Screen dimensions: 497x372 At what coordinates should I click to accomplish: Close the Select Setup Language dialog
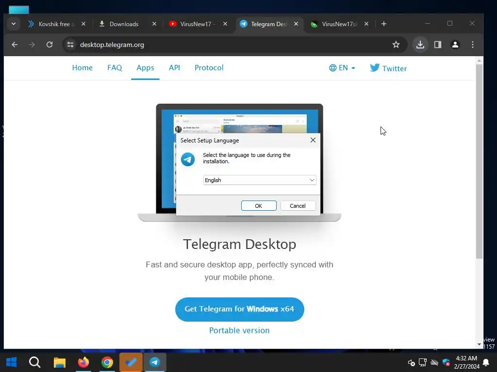313,140
